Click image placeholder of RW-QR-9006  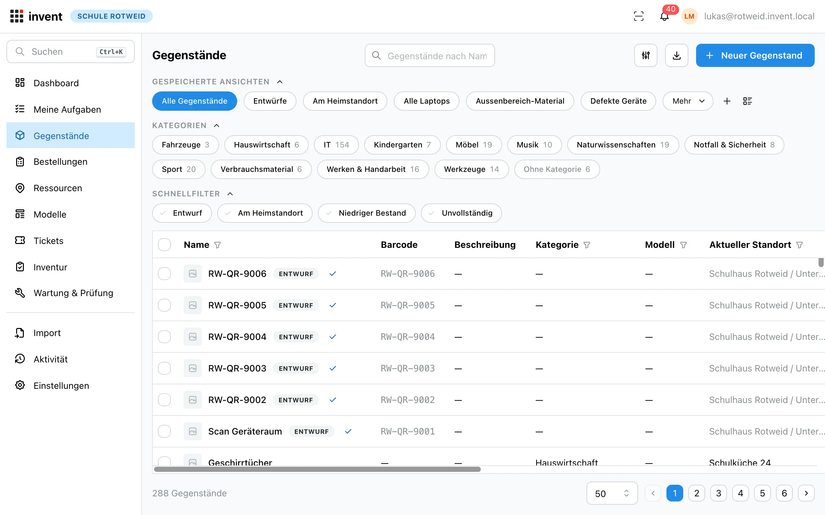(193, 274)
